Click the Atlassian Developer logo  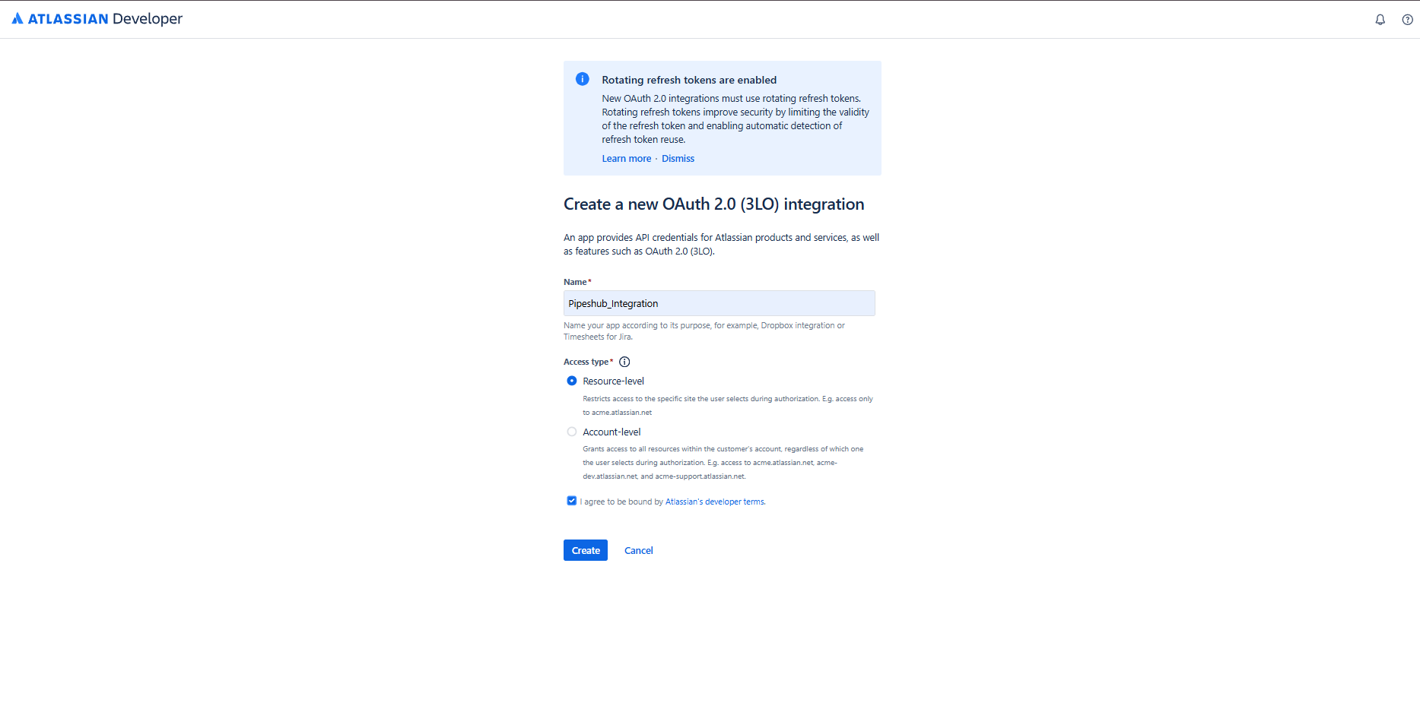click(x=97, y=19)
